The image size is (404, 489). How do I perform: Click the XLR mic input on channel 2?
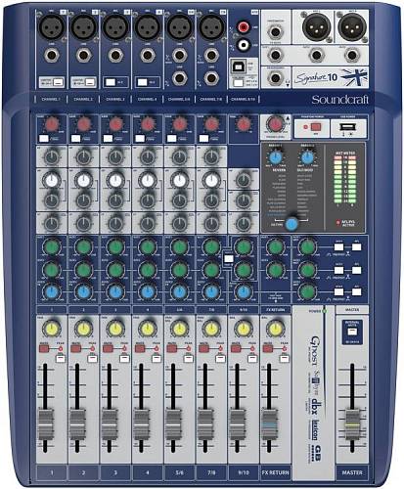[83, 26]
